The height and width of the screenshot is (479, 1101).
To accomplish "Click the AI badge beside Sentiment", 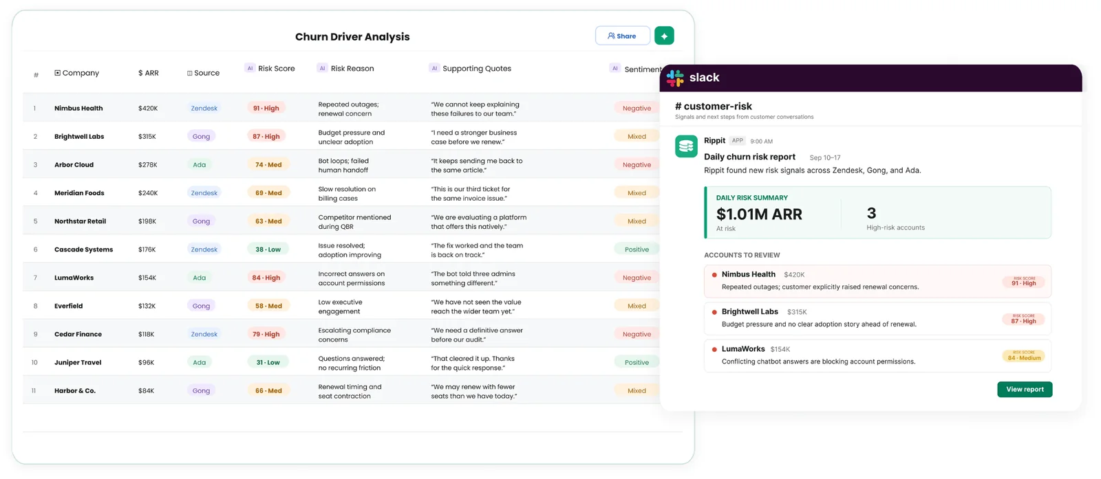I will point(615,68).
